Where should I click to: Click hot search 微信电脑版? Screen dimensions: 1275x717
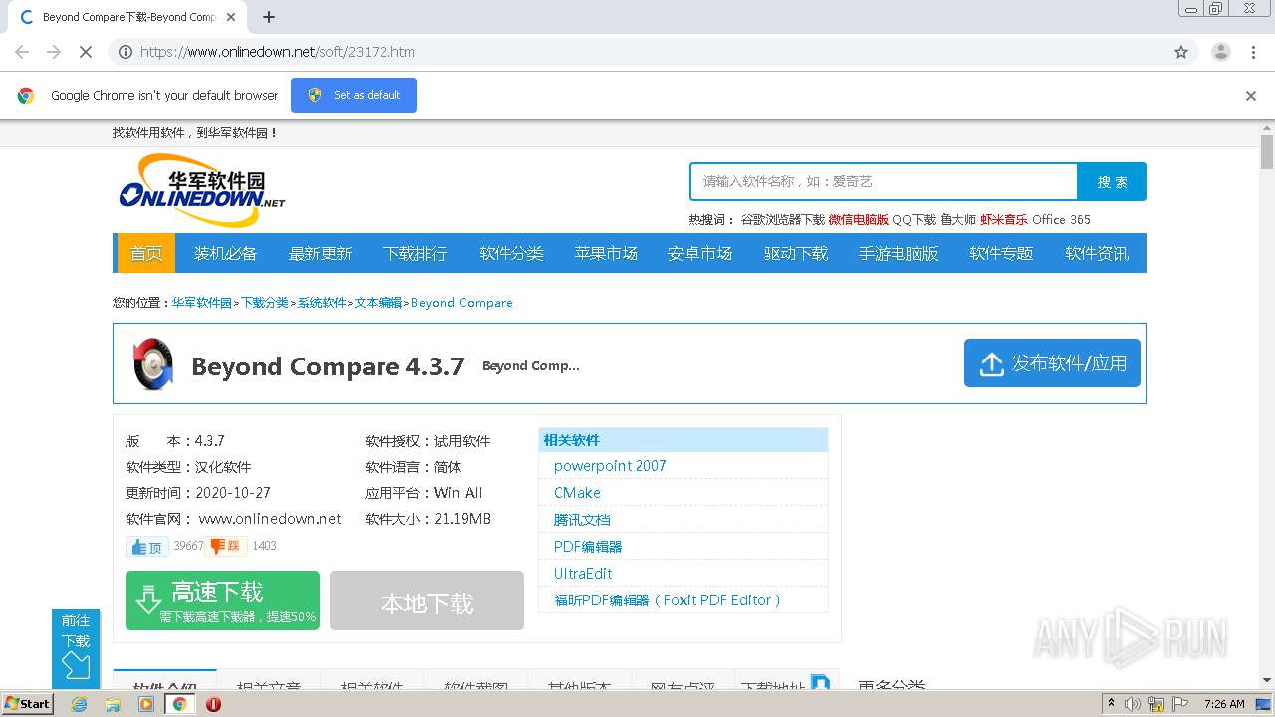(858, 220)
